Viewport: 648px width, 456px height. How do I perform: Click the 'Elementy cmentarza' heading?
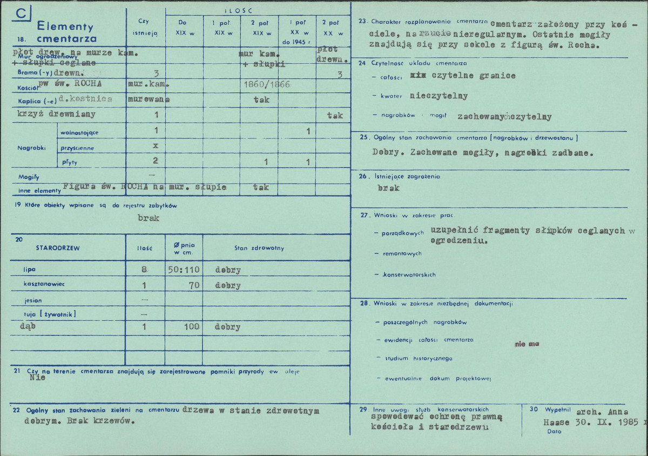click(65, 32)
